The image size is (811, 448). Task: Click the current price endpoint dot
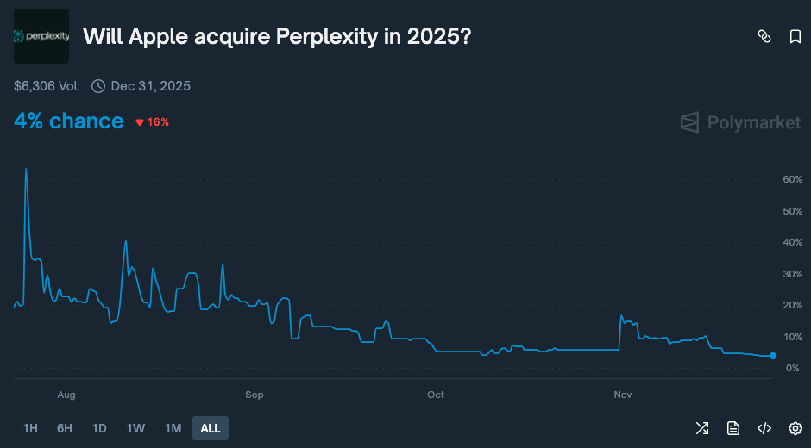coord(773,356)
